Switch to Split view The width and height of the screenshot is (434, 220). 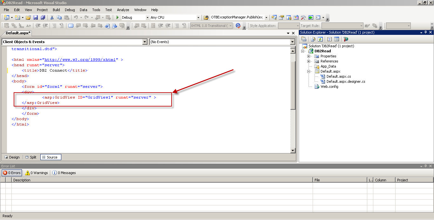31,157
